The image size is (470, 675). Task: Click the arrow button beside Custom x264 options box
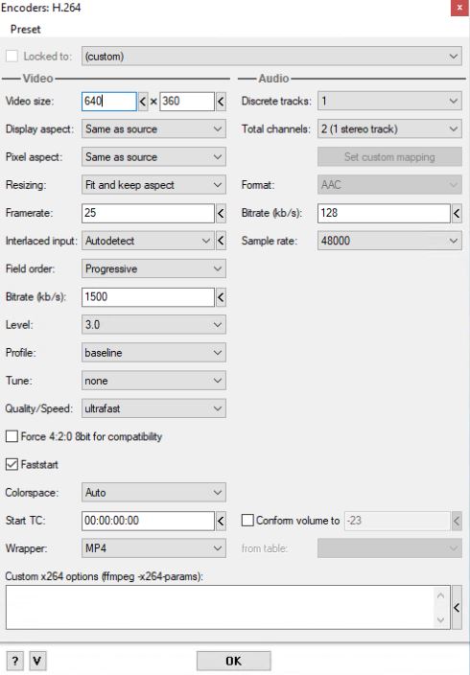(457, 608)
